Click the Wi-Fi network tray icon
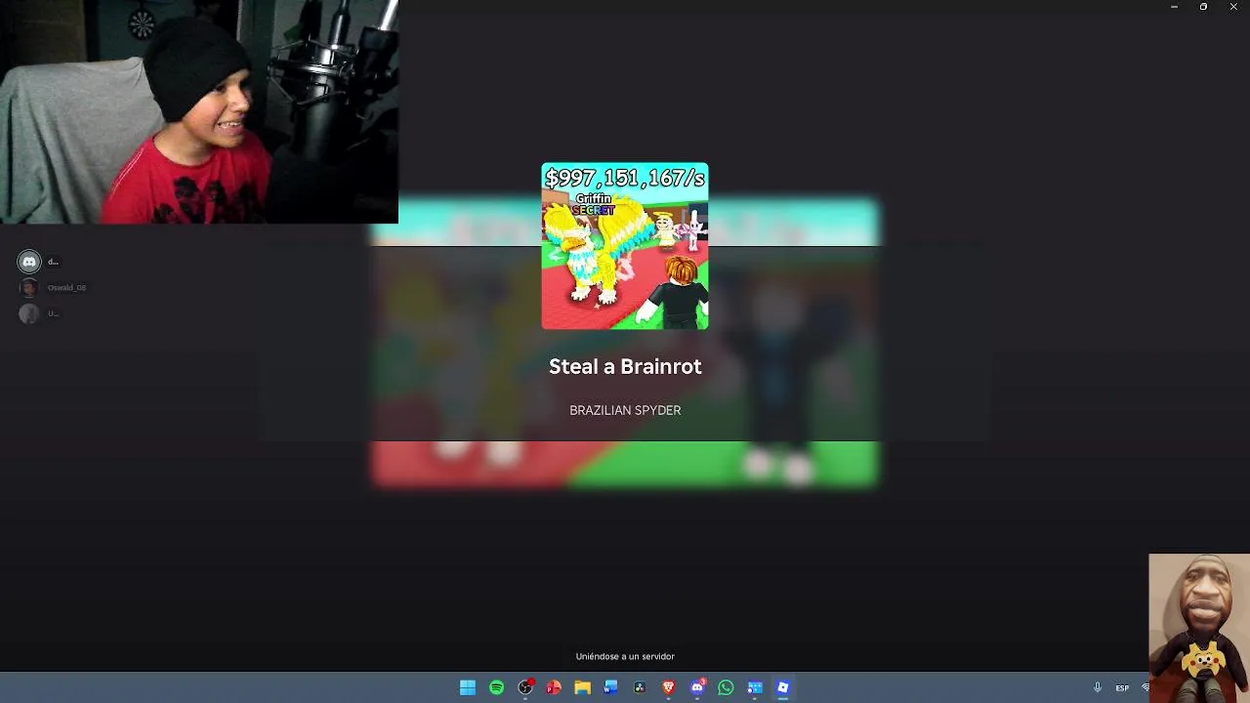Image resolution: width=1250 pixels, height=703 pixels. click(1146, 687)
